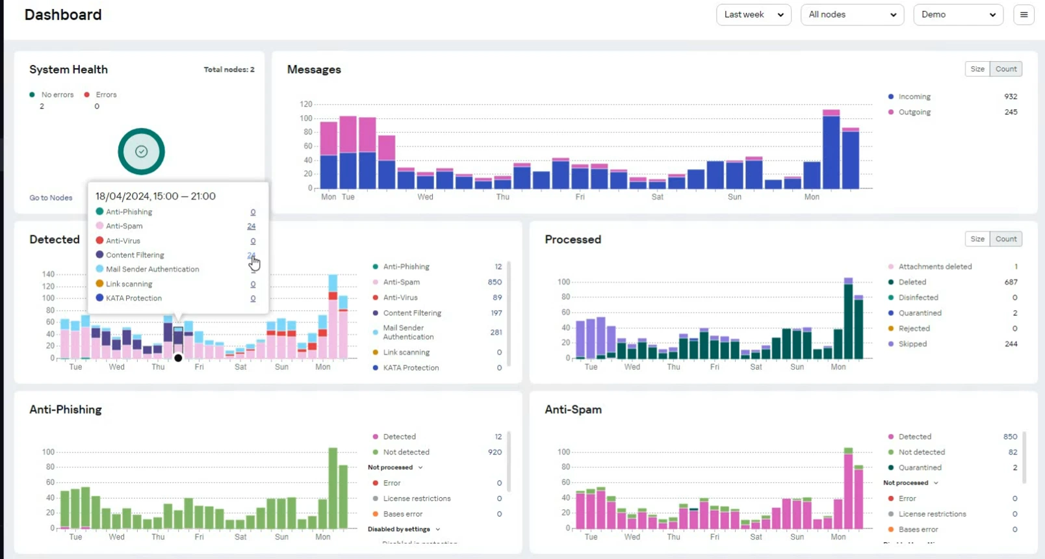
Task: Click the Incoming legend blue dot
Action: pyautogui.click(x=890, y=97)
